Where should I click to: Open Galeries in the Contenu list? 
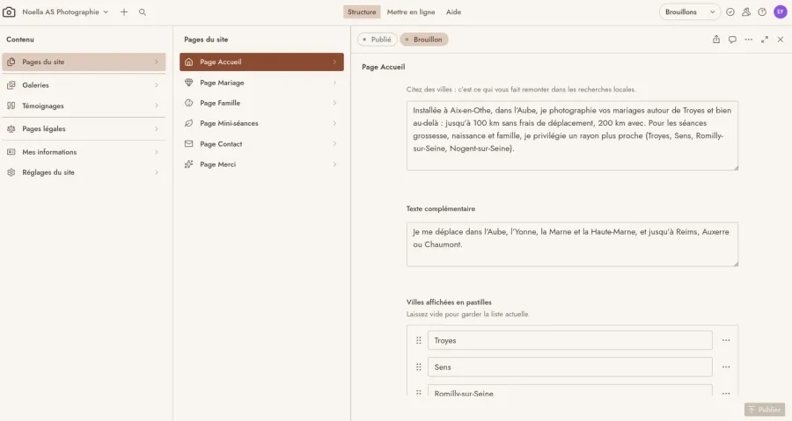pyautogui.click(x=84, y=85)
